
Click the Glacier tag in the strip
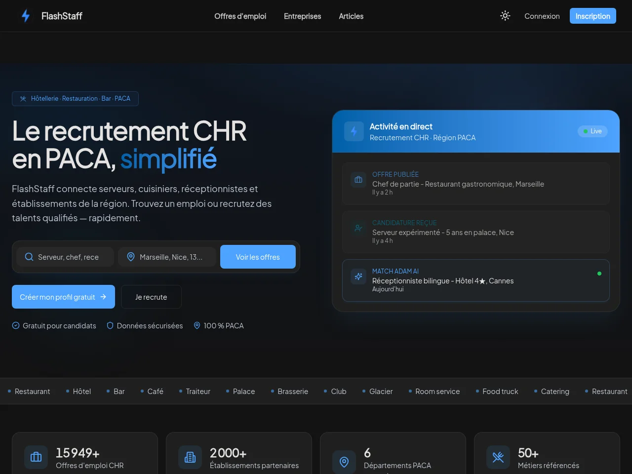[x=381, y=392]
